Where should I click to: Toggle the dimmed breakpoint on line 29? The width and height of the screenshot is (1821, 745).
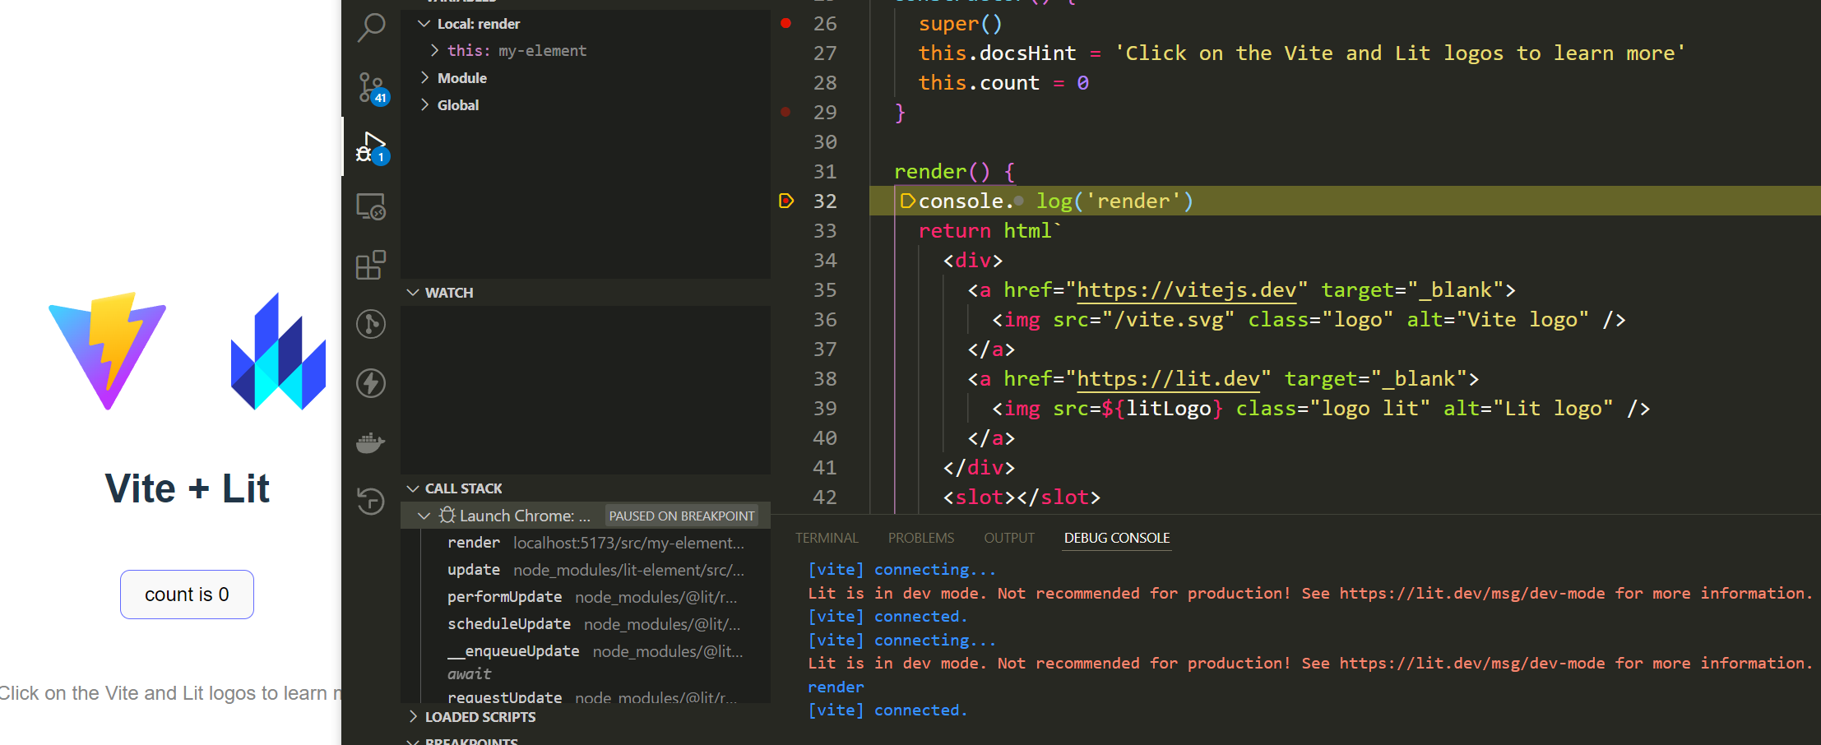(x=785, y=112)
